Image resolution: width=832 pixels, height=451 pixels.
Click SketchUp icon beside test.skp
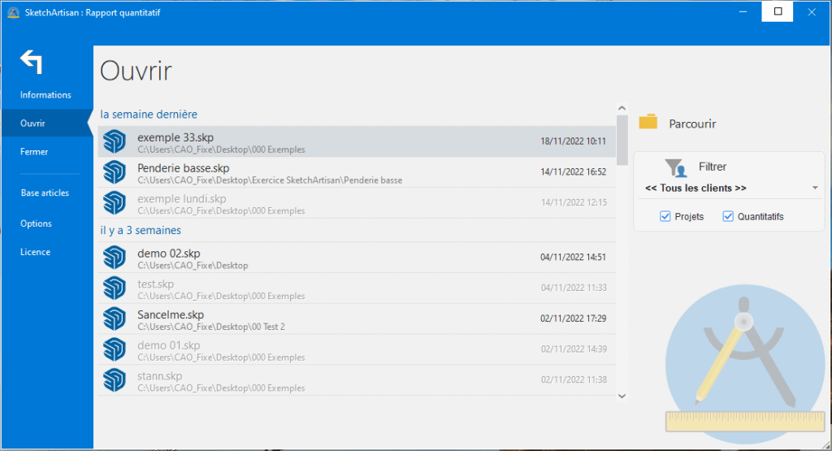point(114,288)
